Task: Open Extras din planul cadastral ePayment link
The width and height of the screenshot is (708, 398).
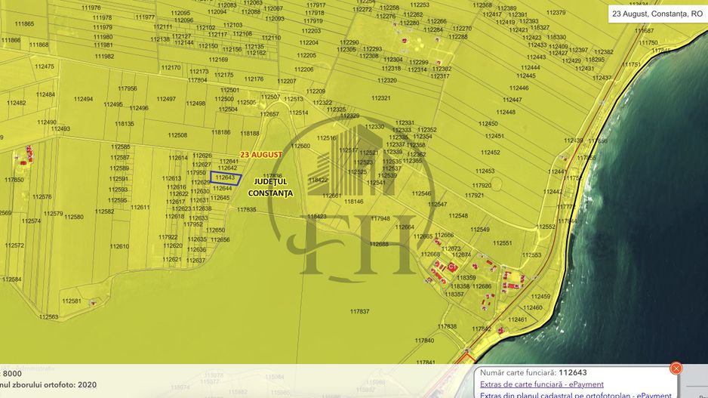Action: point(575,395)
